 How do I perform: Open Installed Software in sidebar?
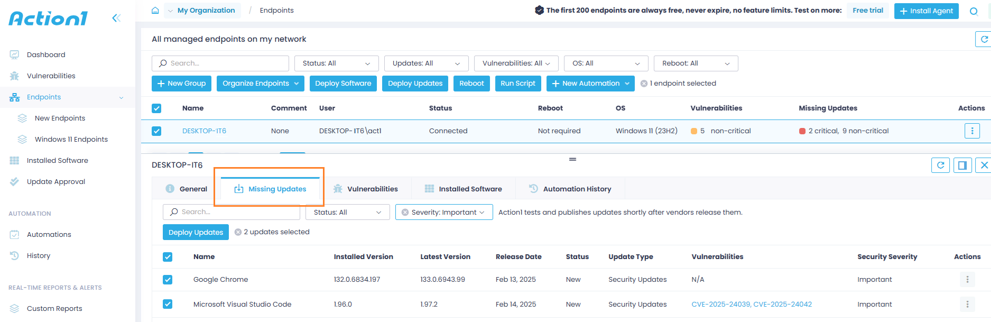[58, 161]
